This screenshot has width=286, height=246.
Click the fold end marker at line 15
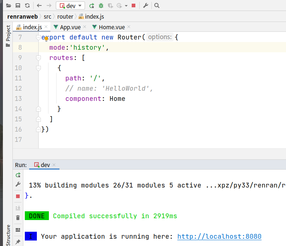click(38, 119)
